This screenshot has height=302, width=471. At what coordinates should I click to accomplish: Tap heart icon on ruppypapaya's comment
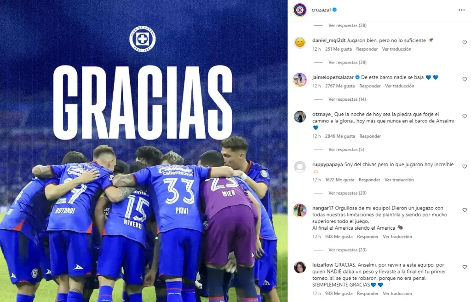[x=465, y=167]
